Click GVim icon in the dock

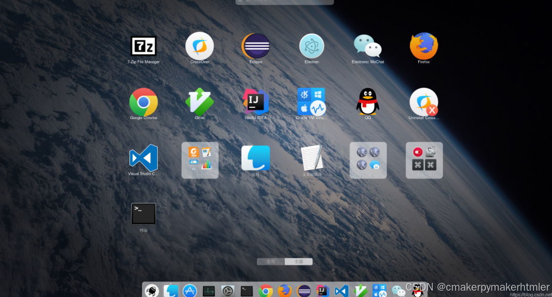tap(361, 291)
